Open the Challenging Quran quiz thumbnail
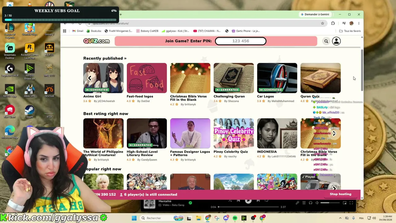 234,78
